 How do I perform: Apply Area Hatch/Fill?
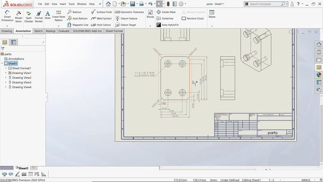click(x=168, y=25)
